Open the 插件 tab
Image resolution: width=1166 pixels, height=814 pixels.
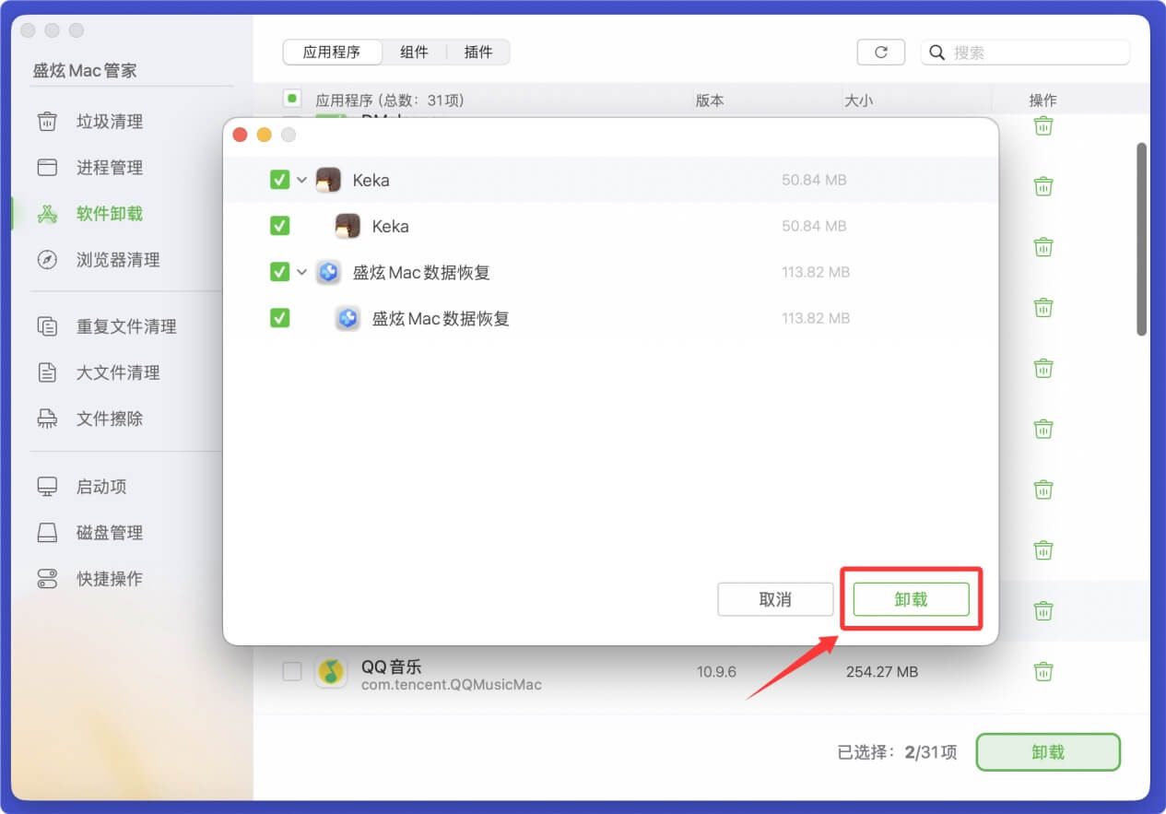(x=478, y=52)
